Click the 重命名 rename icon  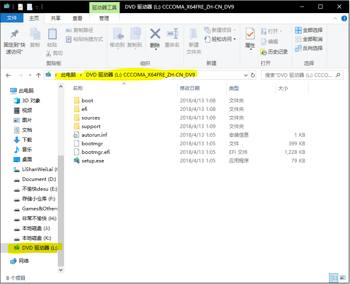coord(172,34)
